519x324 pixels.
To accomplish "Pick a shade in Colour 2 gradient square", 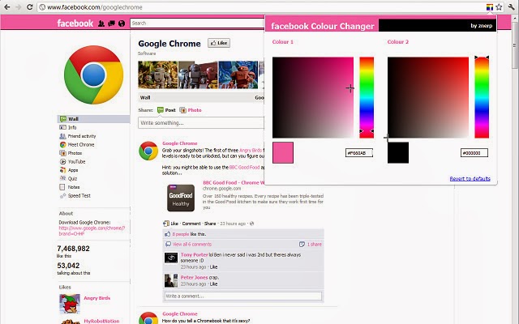I will (428, 97).
